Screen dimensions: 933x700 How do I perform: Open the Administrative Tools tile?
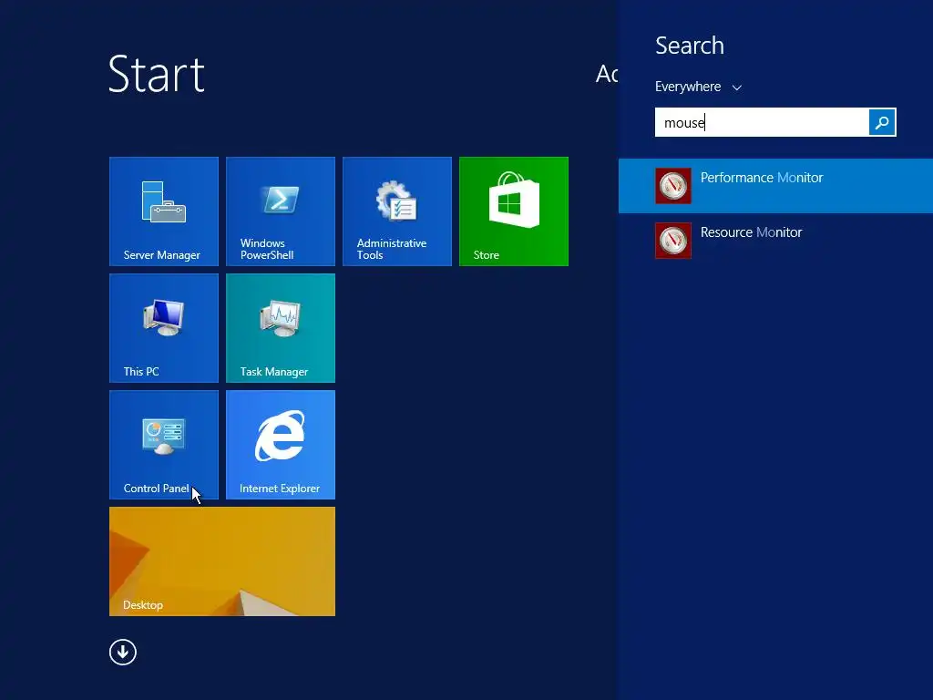point(397,211)
